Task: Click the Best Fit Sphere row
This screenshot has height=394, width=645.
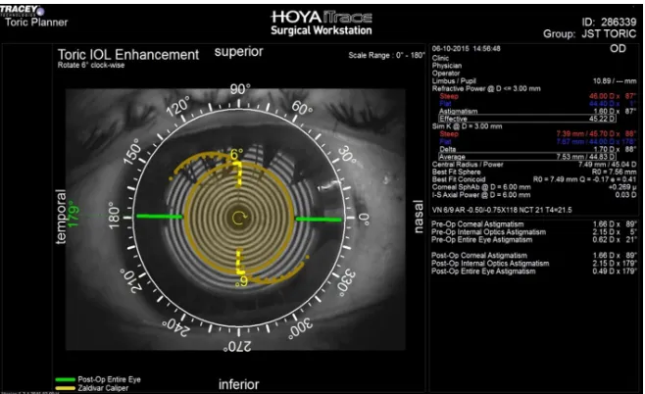Action: (534, 172)
